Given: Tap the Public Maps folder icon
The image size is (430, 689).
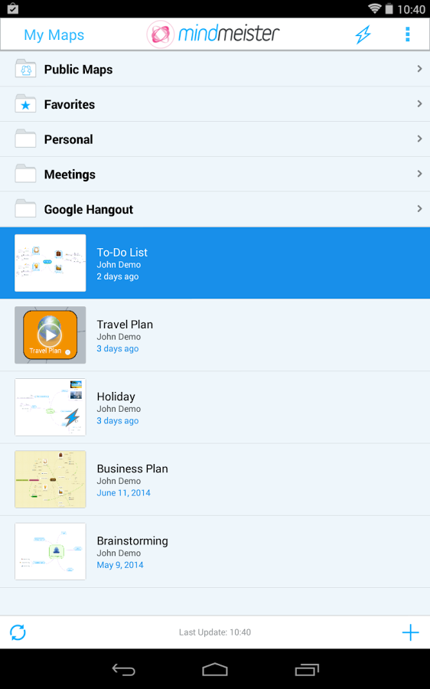Looking at the screenshot, I should click(x=25, y=69).
